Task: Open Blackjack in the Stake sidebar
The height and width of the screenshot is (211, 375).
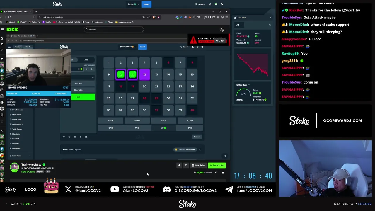Action: coord(15,134)
